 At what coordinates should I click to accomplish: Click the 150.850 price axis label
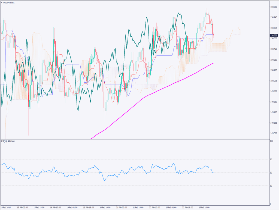[274, 7]
